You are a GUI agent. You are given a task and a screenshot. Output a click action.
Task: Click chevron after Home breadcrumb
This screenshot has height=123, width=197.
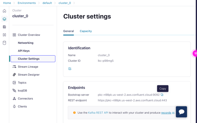point(14,3)
